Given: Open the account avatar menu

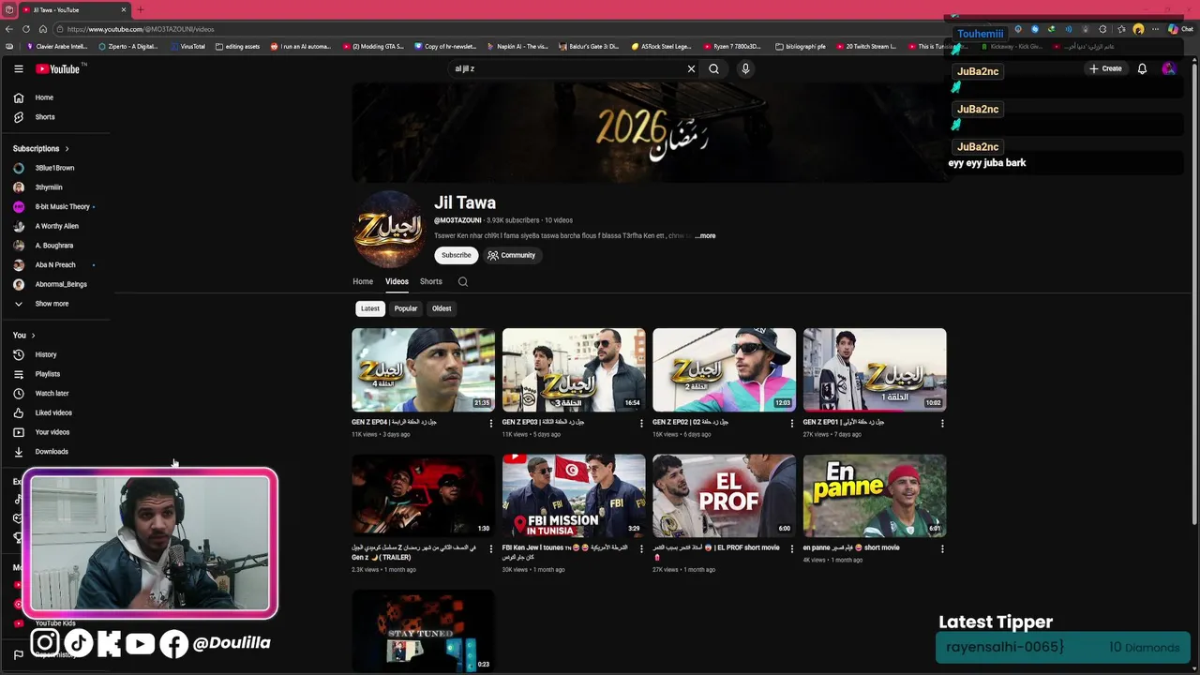Looking at the screenshot, I should pyautogui.click(x=1168, y=68).
